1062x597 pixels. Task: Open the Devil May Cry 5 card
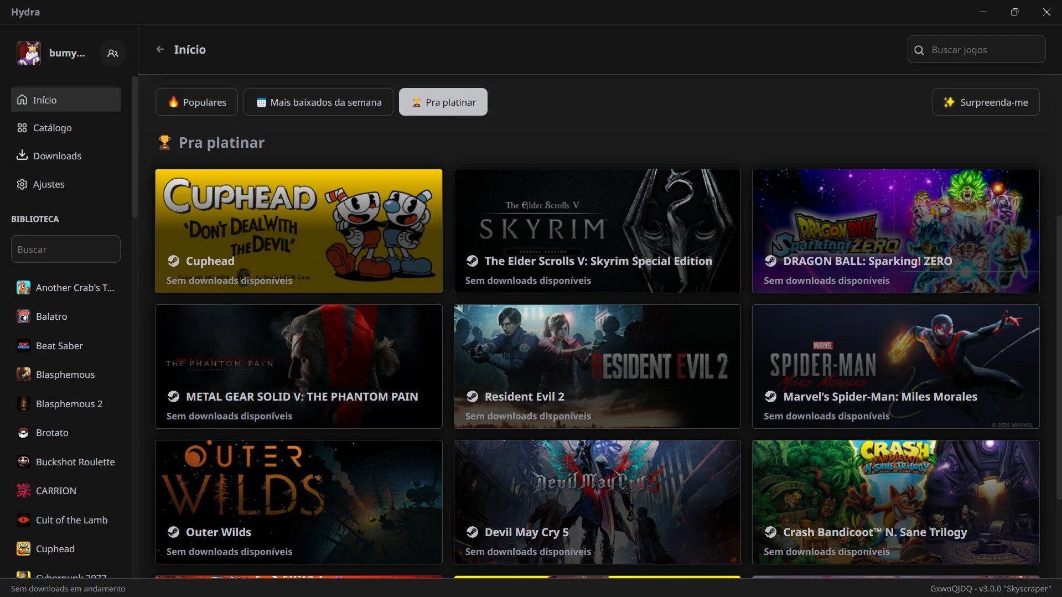(x=597, y=502)
